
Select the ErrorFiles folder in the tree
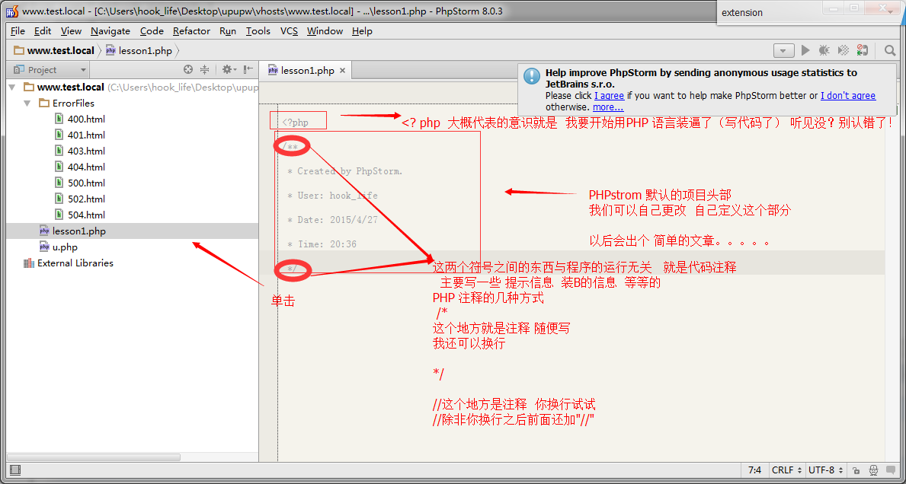click(73, 103)
